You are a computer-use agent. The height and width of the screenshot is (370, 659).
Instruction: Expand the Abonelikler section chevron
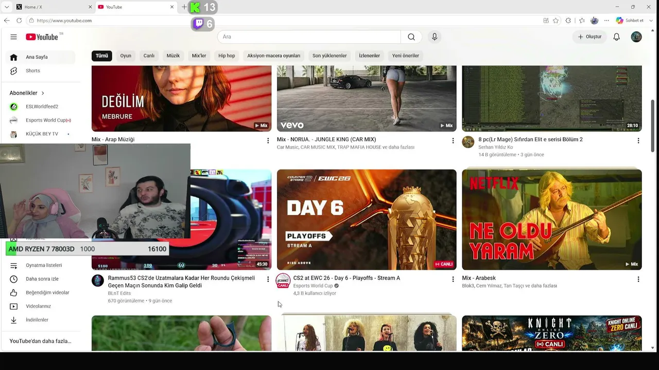(x=43, y=93)
